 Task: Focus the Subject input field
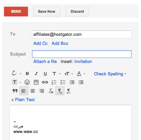pos(82,54)
